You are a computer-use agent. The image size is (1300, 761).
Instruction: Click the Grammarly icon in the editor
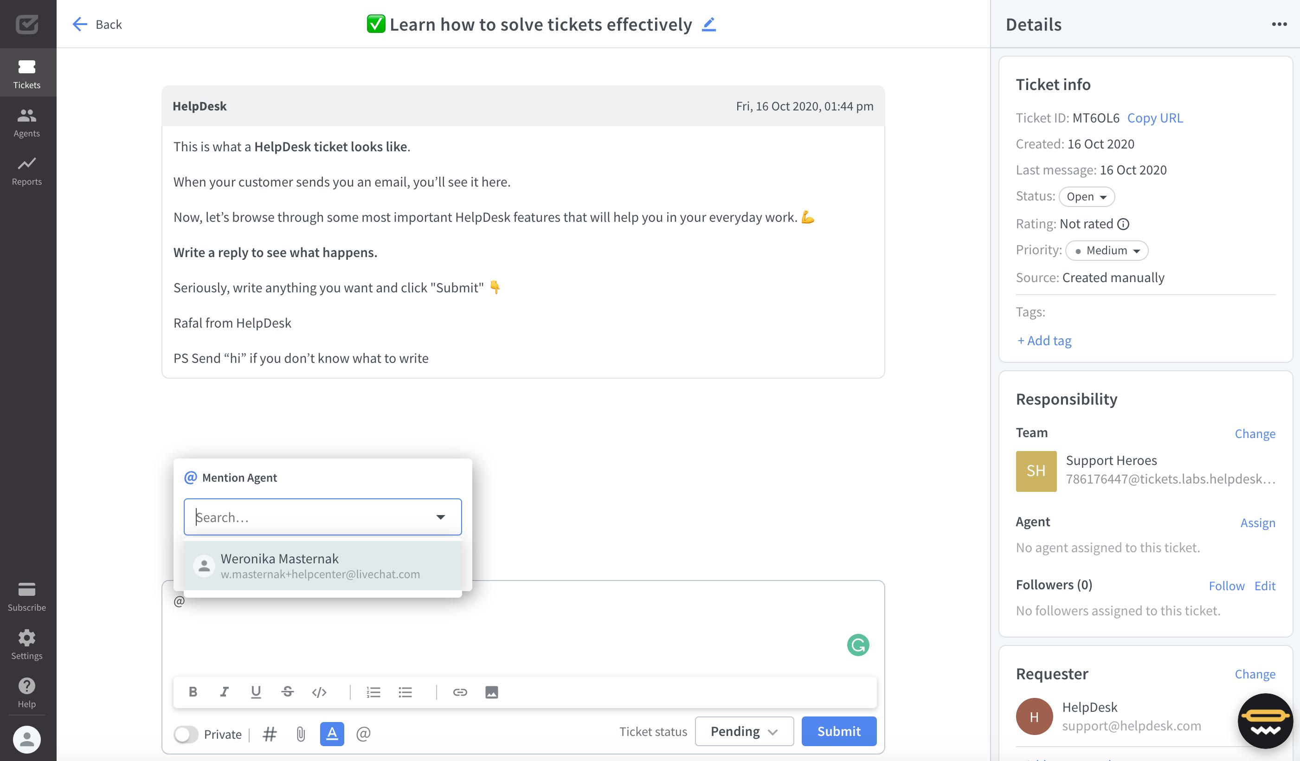(x=858, y=645)
